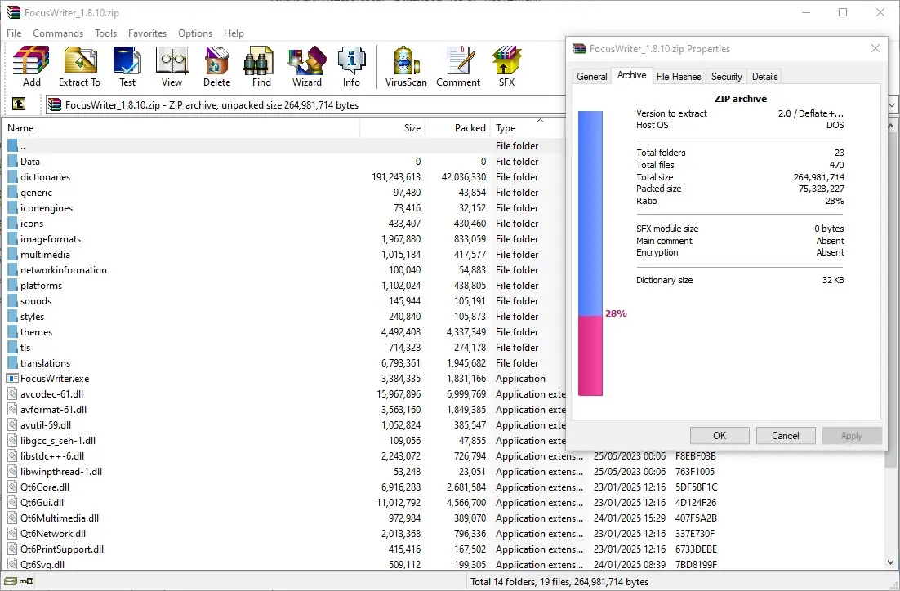This screenshot has width=900, height=591.
Task: Click the Comment toolbar icon
Action: click(458, 67)
